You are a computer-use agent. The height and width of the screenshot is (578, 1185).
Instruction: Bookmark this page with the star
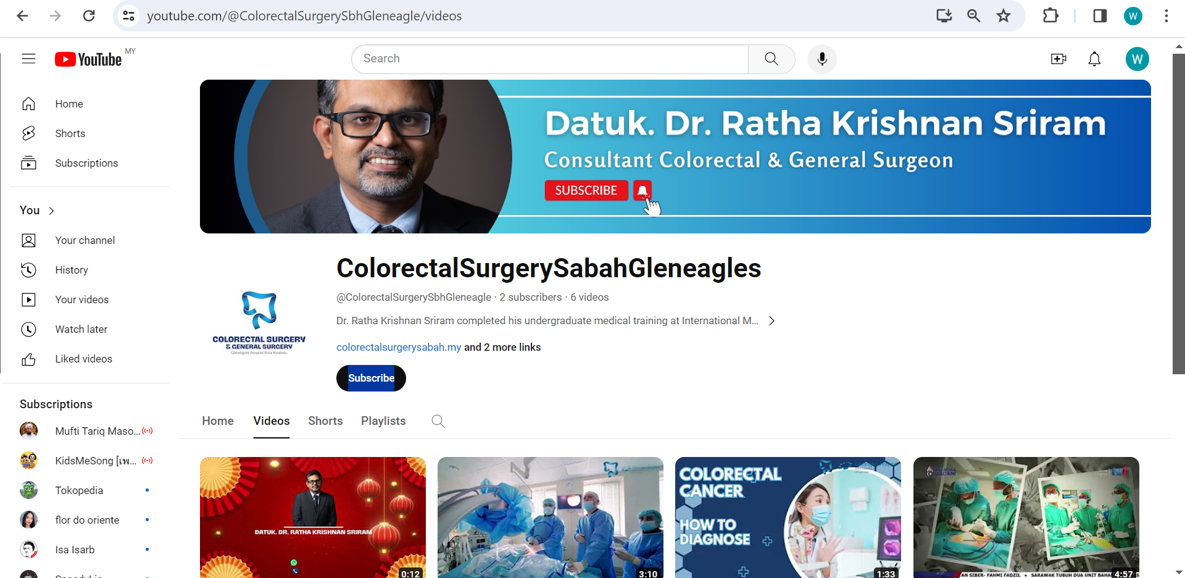point(1004,15)
